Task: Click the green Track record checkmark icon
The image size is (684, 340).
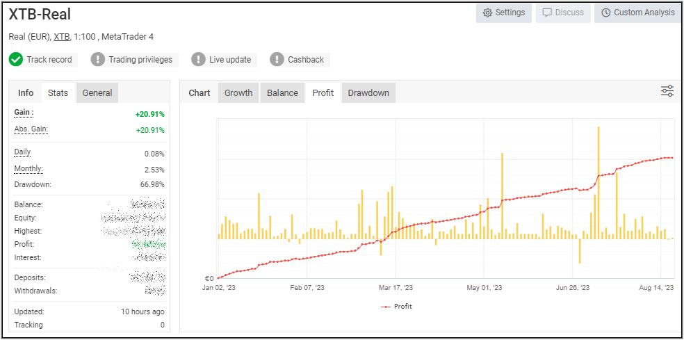Action: tap(16, 60)
